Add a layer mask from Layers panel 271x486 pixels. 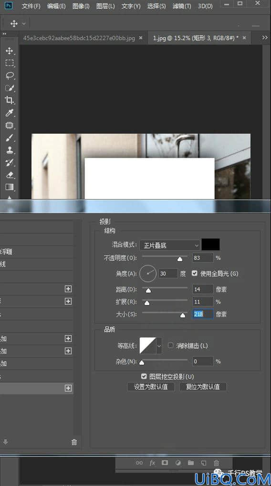click(x=165, y=463)
